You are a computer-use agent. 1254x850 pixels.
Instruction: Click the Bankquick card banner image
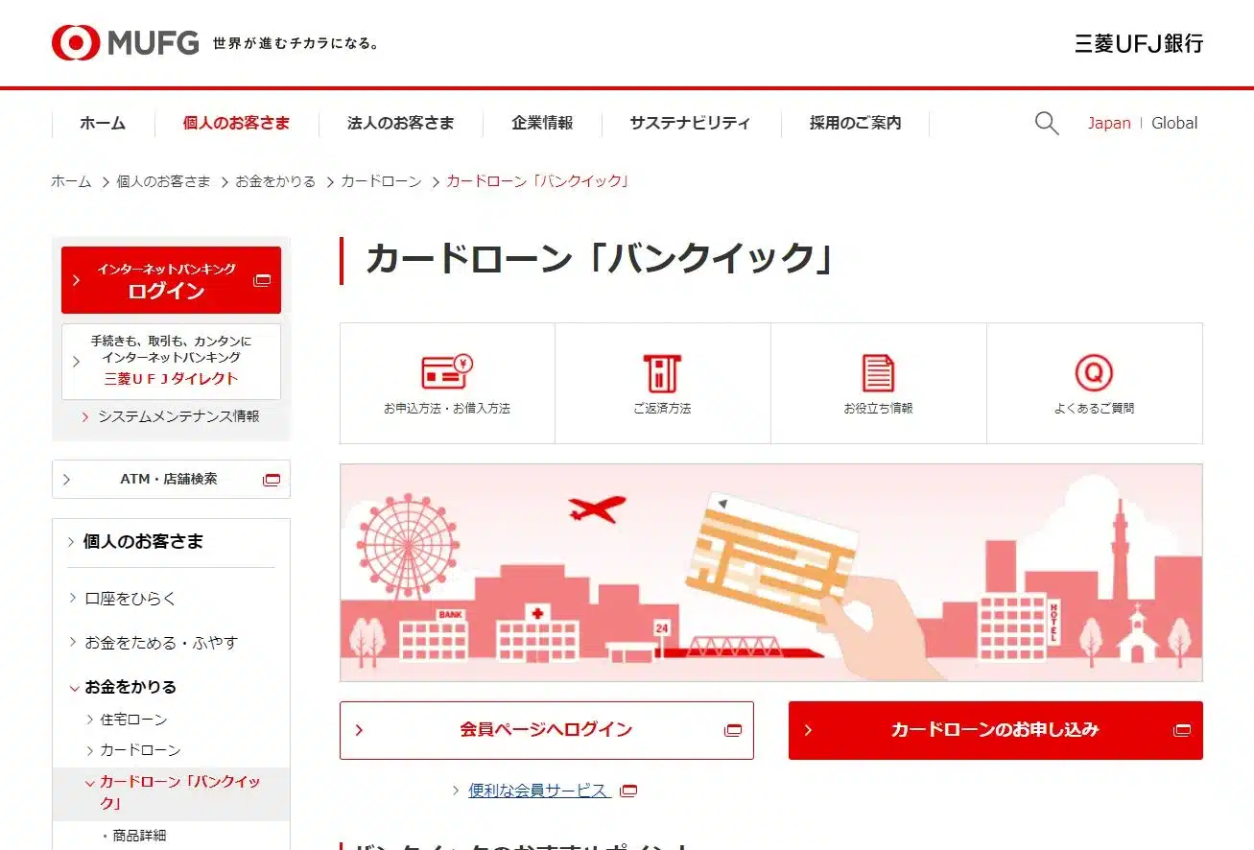[x=771, y=573]
